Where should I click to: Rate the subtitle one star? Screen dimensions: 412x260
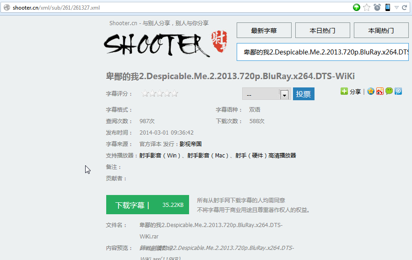pyautogui.click(x=145, y=93)
